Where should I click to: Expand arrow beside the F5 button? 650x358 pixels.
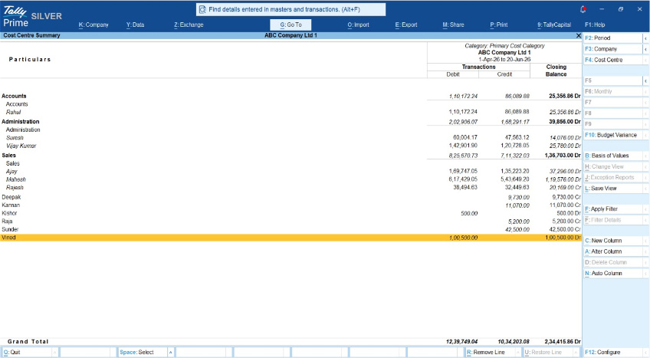click(645, 80)
